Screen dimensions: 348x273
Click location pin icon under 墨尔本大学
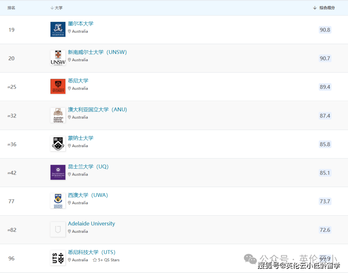[70, 31]
